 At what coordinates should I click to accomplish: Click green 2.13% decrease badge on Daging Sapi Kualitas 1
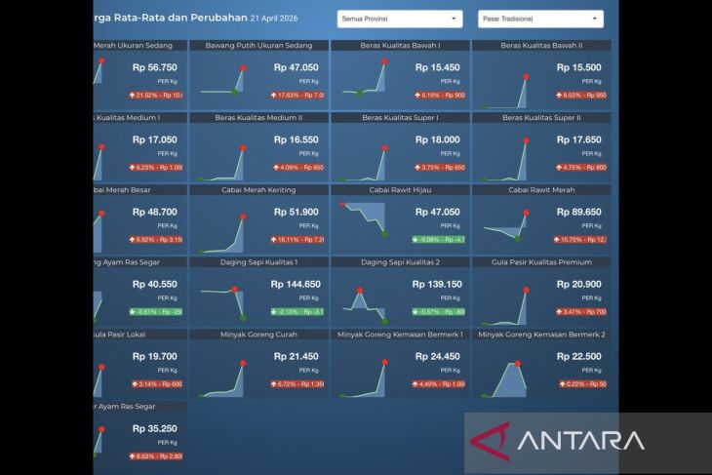297,312
